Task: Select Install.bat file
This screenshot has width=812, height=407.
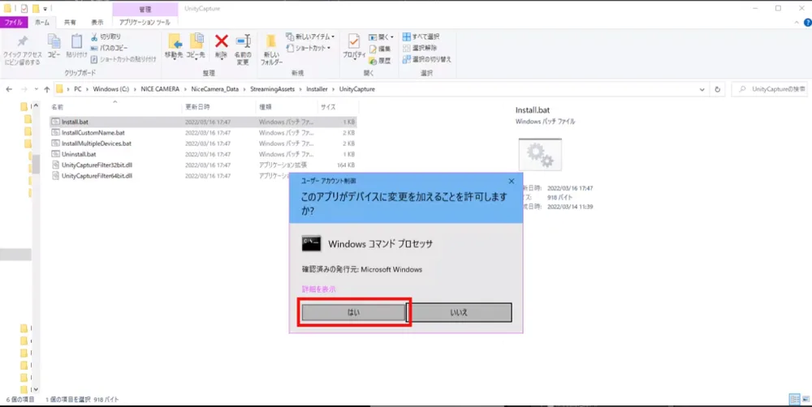Action: coord(203,122)
